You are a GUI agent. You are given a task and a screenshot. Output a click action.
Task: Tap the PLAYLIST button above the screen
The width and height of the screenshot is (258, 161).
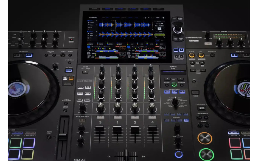coord(133,9)
